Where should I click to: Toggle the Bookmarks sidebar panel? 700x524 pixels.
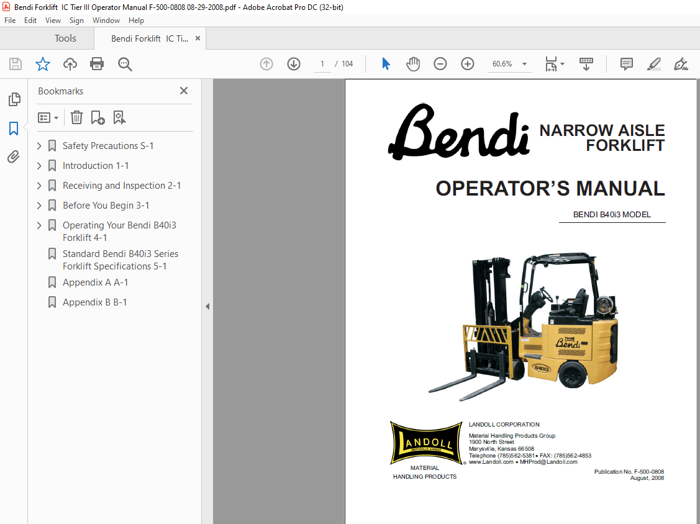[x=14, y=128]
